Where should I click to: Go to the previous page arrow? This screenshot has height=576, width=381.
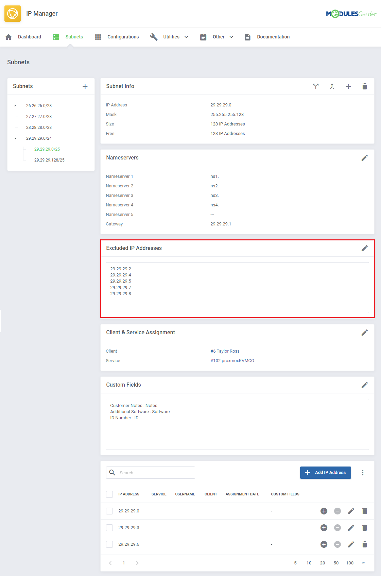[x=110, y=563]
